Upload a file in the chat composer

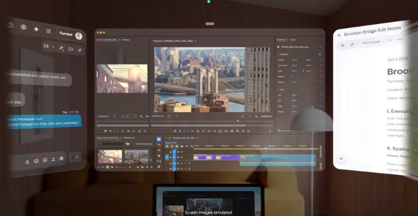pyautogui.click(x=53, y=159)
